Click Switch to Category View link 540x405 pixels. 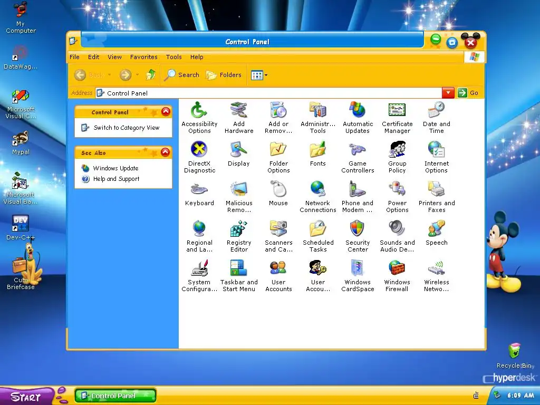(x=127, y=128)
